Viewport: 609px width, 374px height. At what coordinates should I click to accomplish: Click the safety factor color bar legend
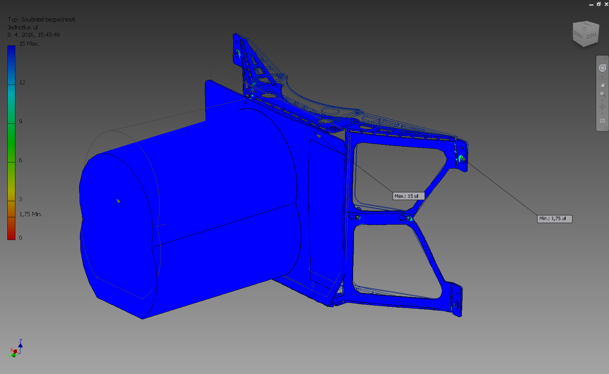click(x=11, y=142)
